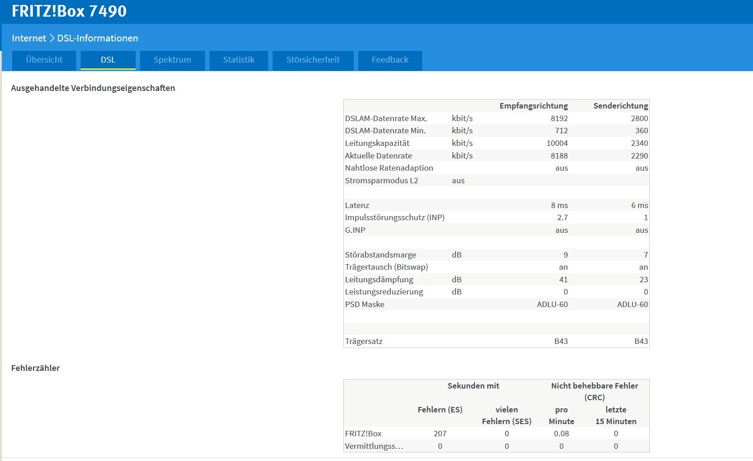Click the Impulsstörungsschutz (INP) row label
This screenshot has width=753, height=461.
coord(394,217)
